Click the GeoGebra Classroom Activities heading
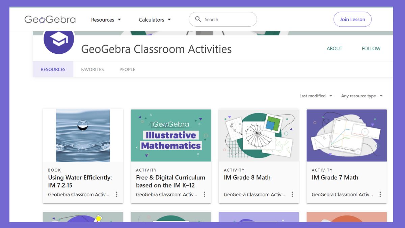Screen dimensions: 405x228 click(156, 49)
